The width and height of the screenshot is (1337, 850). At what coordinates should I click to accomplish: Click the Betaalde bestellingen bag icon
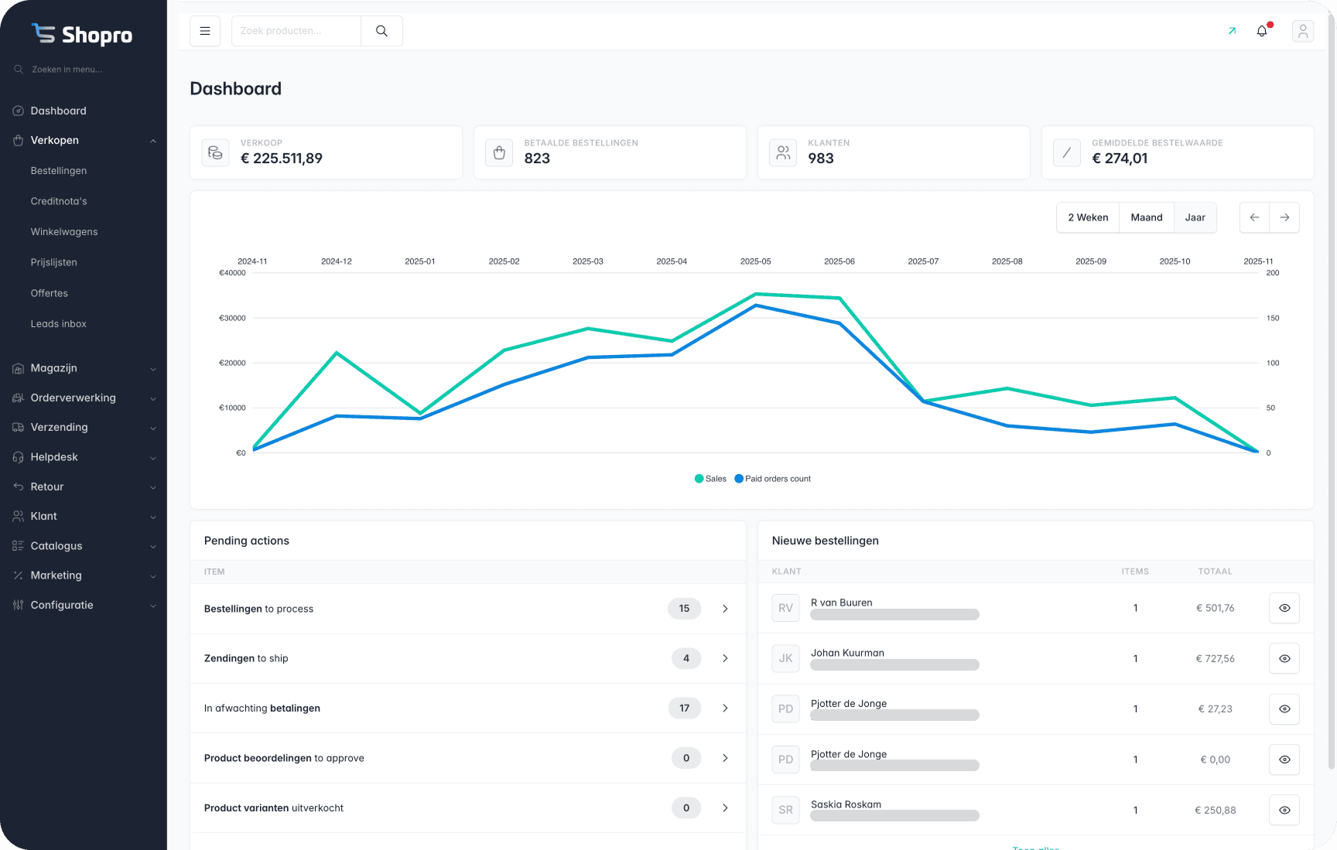(x=500, y=152)
